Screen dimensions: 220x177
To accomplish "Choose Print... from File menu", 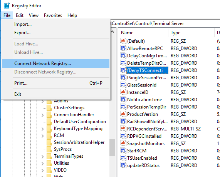I will [x=56, y=83].
